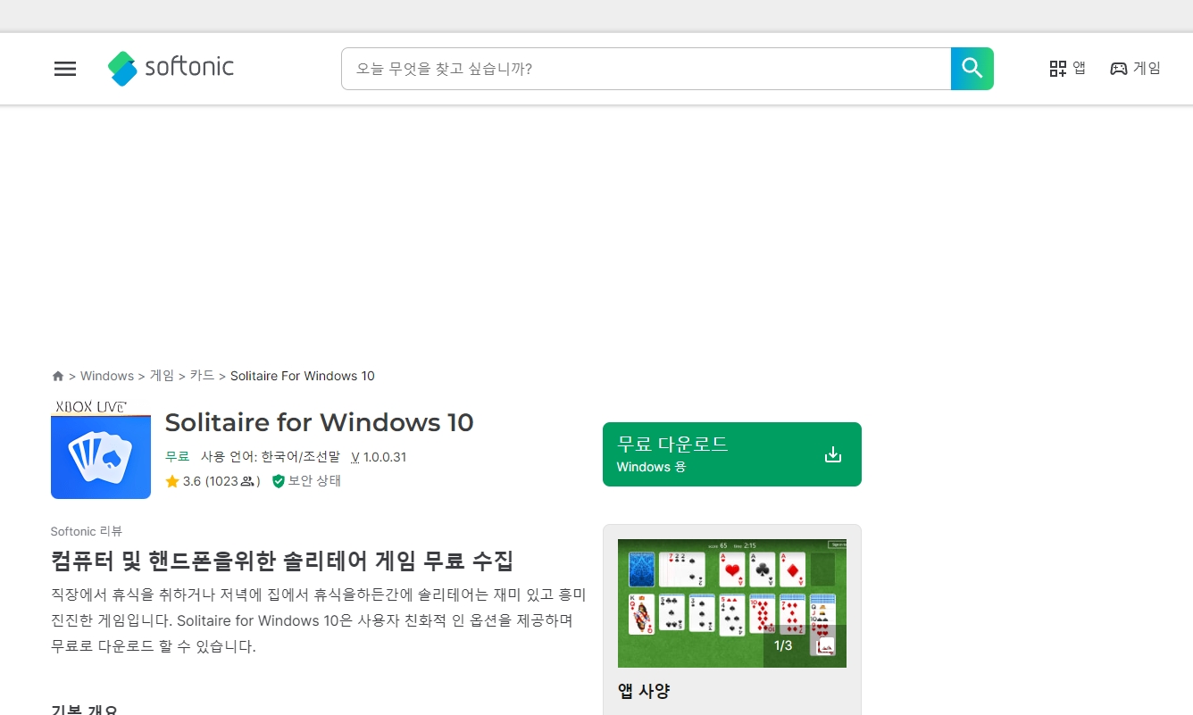Click the 무료 다운로드 download button
Screen dimensions: 1193x715
pyautogui.click(x=732, y=454)
